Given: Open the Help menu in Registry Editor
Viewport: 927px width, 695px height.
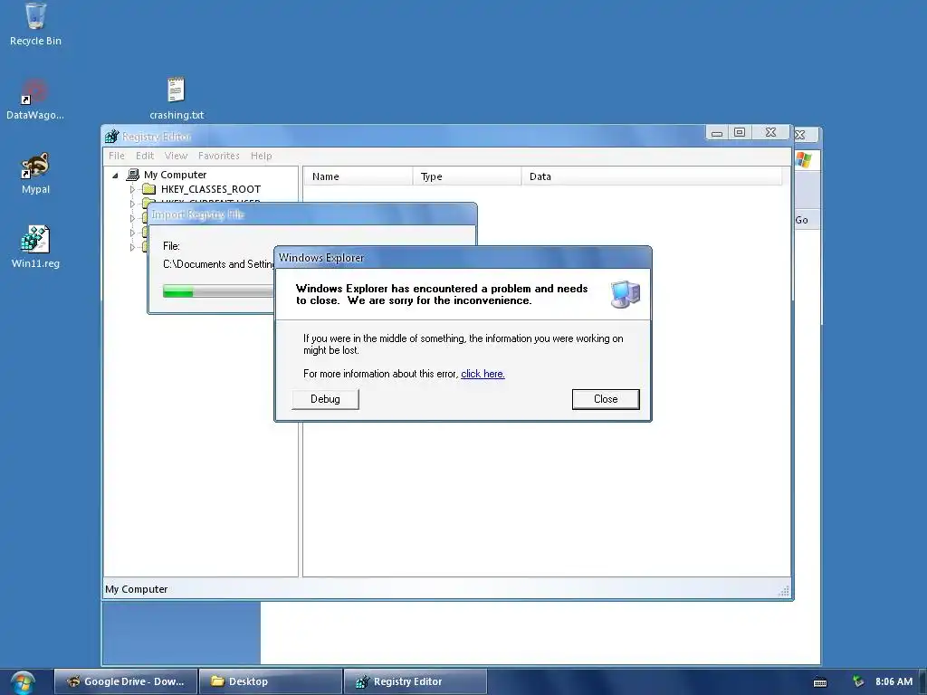Looking at the screenshot, I should coord(261,156).
